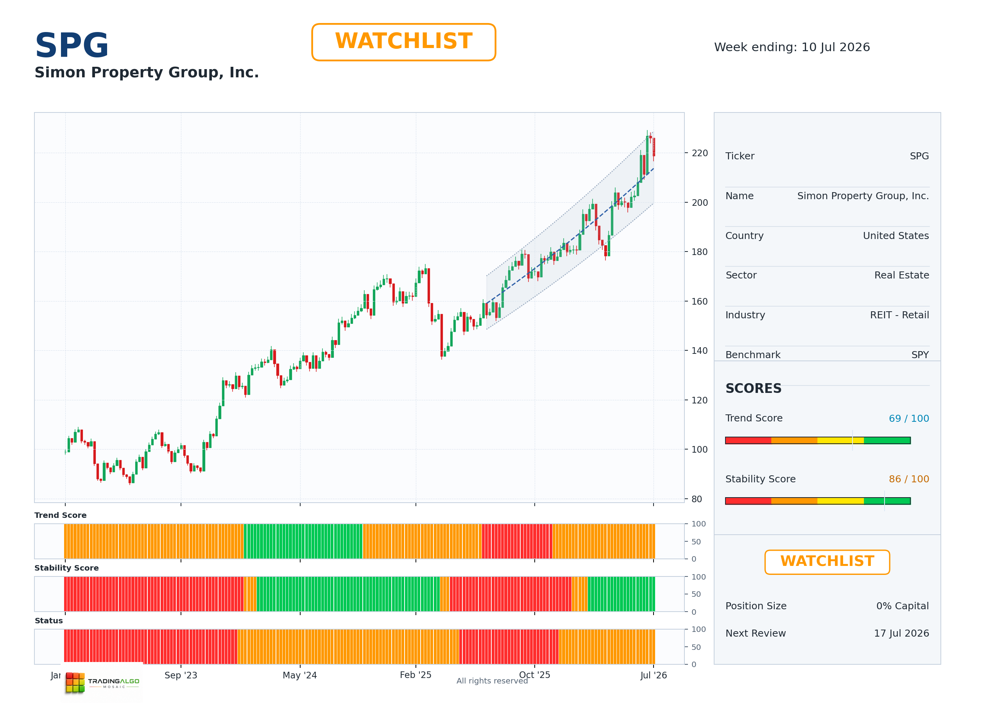The image size is (985, 703).
Task: Click the Industry value REIT - Retail
Action: tap(899, 315)
